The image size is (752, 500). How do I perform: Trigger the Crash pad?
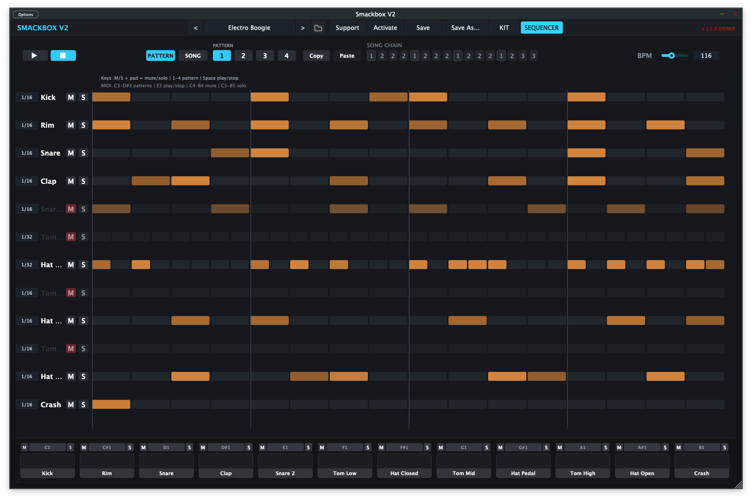pos(702,465)
